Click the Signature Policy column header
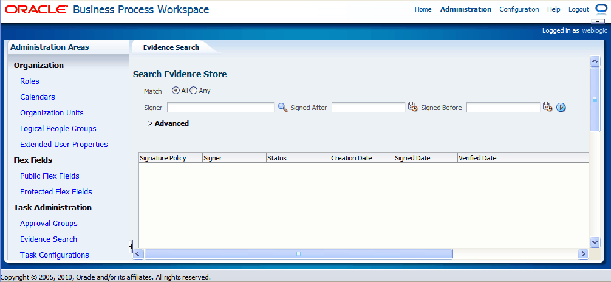 click(x=170, y=158)
